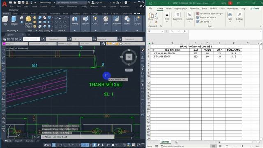Open Excel Formulas tab
This screenshot has height=148, width=263.
pos(194,9)
